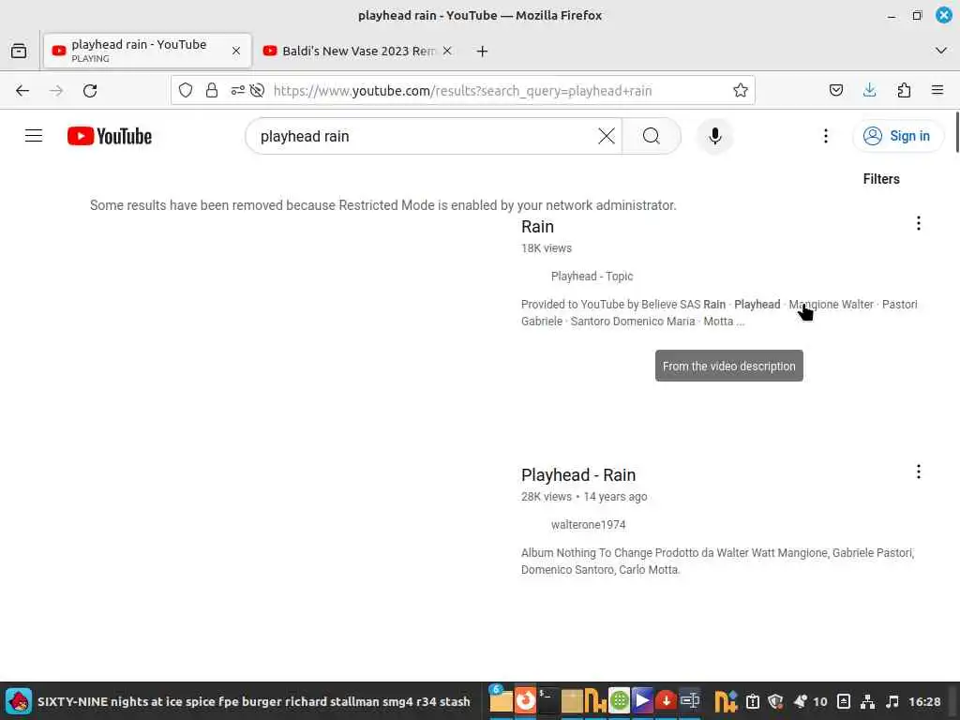This screenshot has width=960, height=720.
Task: Open the music note tray icon
Action: [x=892, y=701]
